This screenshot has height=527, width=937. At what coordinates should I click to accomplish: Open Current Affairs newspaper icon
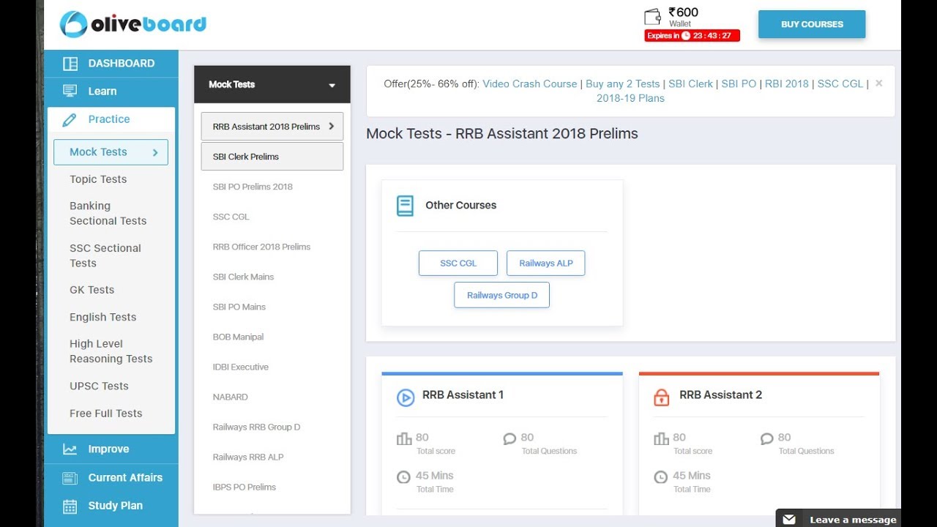pyautogui.click(x=70, y=478)
